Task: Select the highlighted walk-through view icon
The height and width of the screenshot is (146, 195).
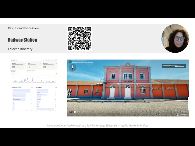Action: point(75,112)
